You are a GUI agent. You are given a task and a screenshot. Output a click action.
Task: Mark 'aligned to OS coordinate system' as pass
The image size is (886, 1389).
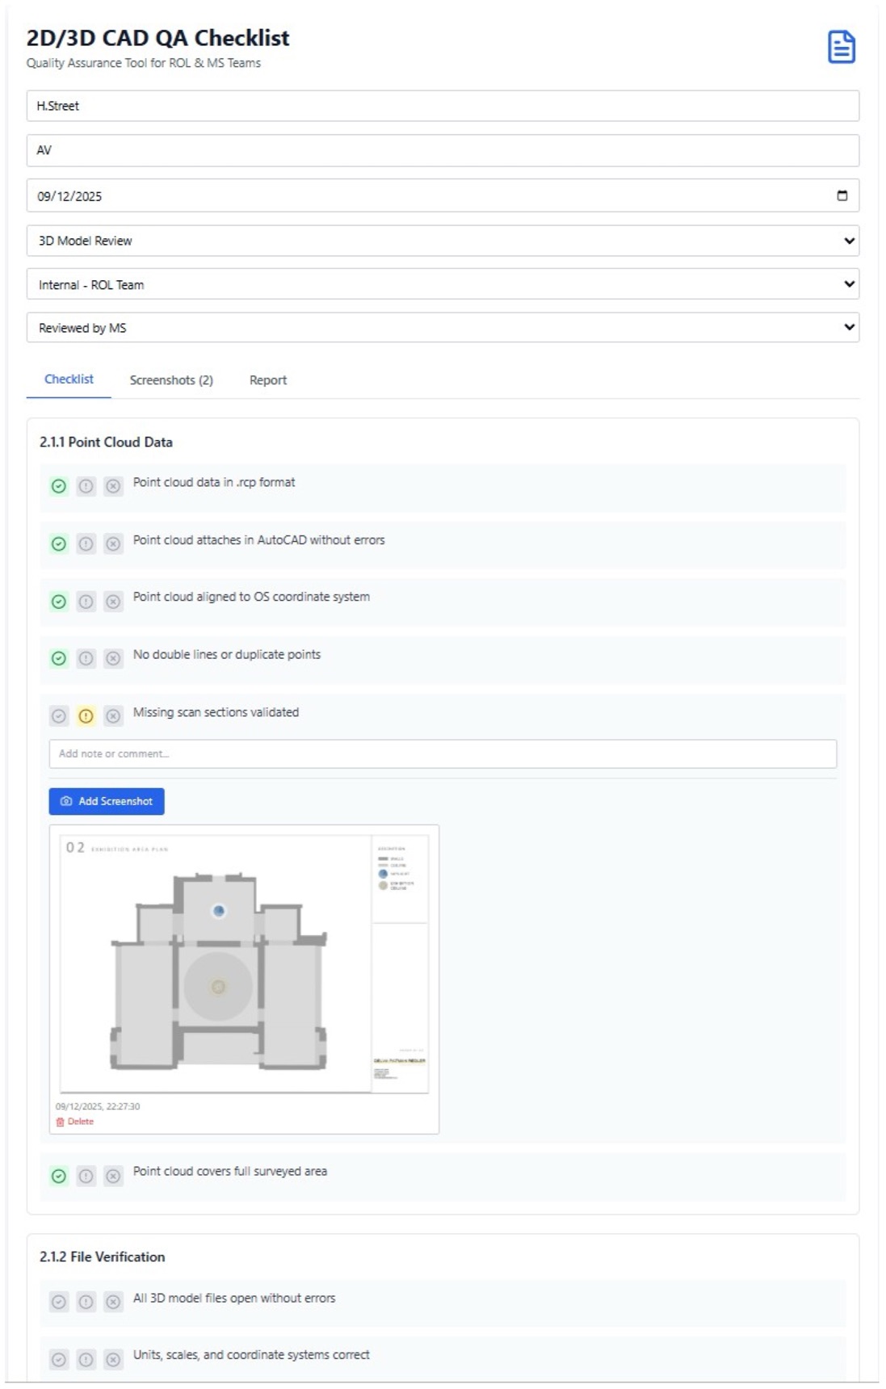[x=59, y=602]
